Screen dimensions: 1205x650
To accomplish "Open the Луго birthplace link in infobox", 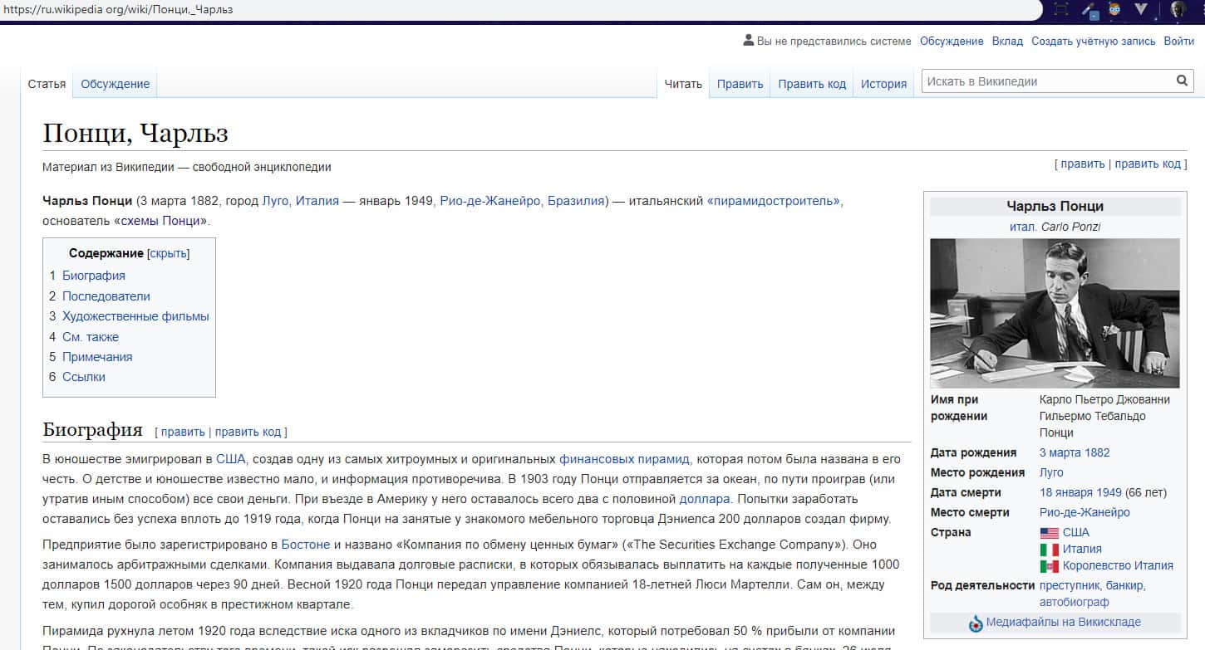I will (1051, 472).
